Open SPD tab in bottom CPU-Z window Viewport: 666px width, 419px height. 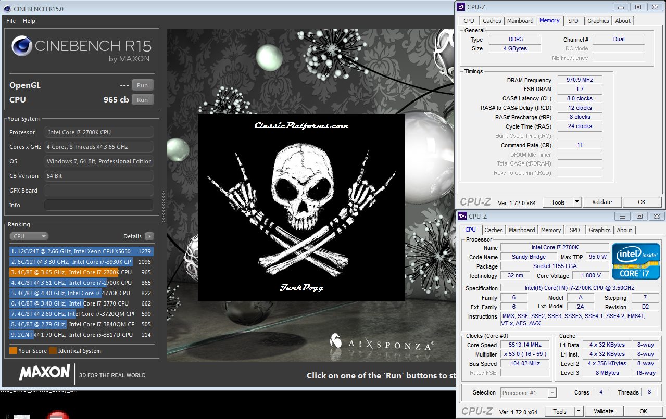(575, 230)
